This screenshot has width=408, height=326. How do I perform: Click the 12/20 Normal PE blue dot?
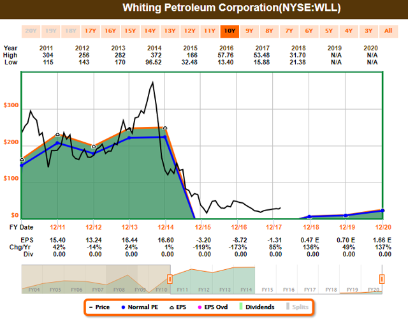coord(382,211)
